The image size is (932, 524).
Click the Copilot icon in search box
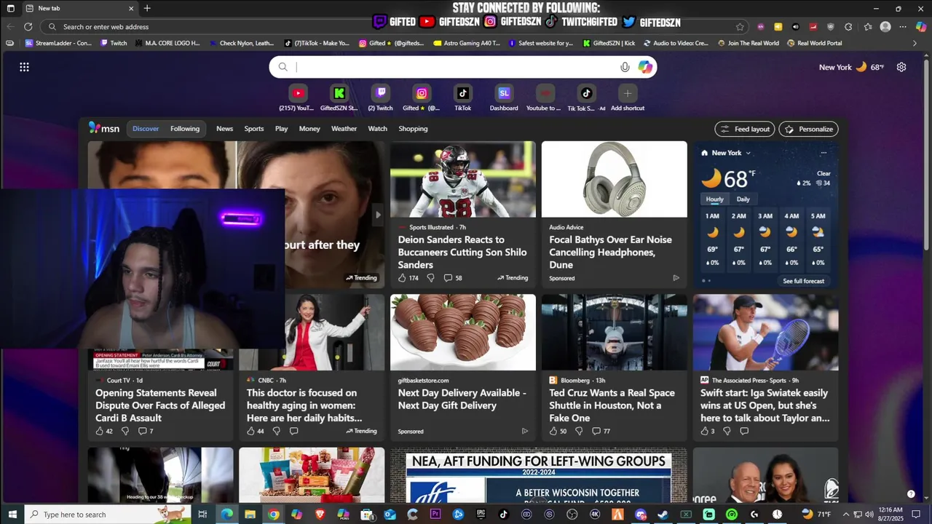click(x=645, y=67)
